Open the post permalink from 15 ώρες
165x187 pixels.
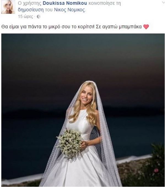(26, 16)
